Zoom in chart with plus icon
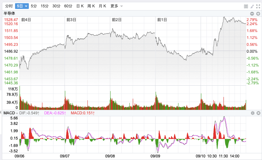 click(x=258, y=13)
